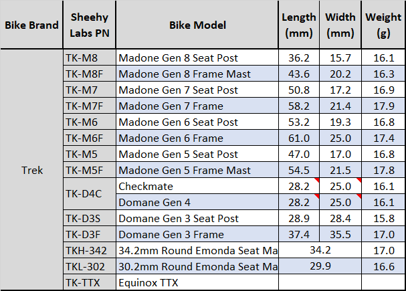This screenshot has width=406, height=291.
Task: Click the merged TK-D4C part number cell
Action: coord(89,194)
